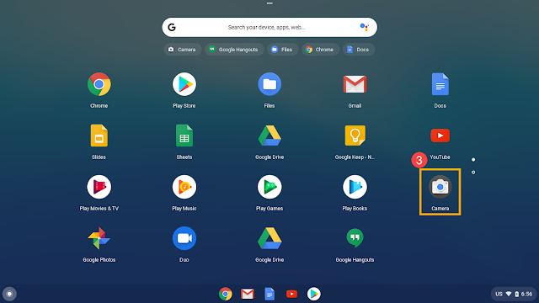This screenshot has height=303, width=539.
Task: Launch the Play Books app
Action: [x=355, y=187]
